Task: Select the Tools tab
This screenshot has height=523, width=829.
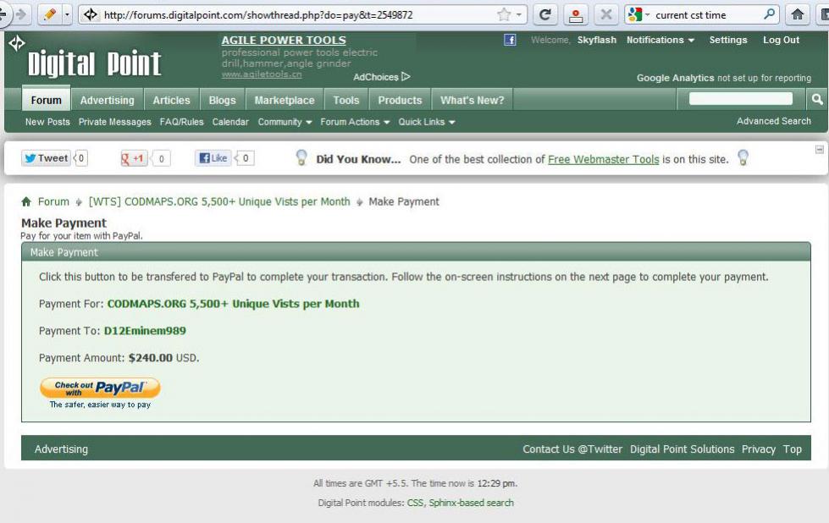Action: point(345,100)
